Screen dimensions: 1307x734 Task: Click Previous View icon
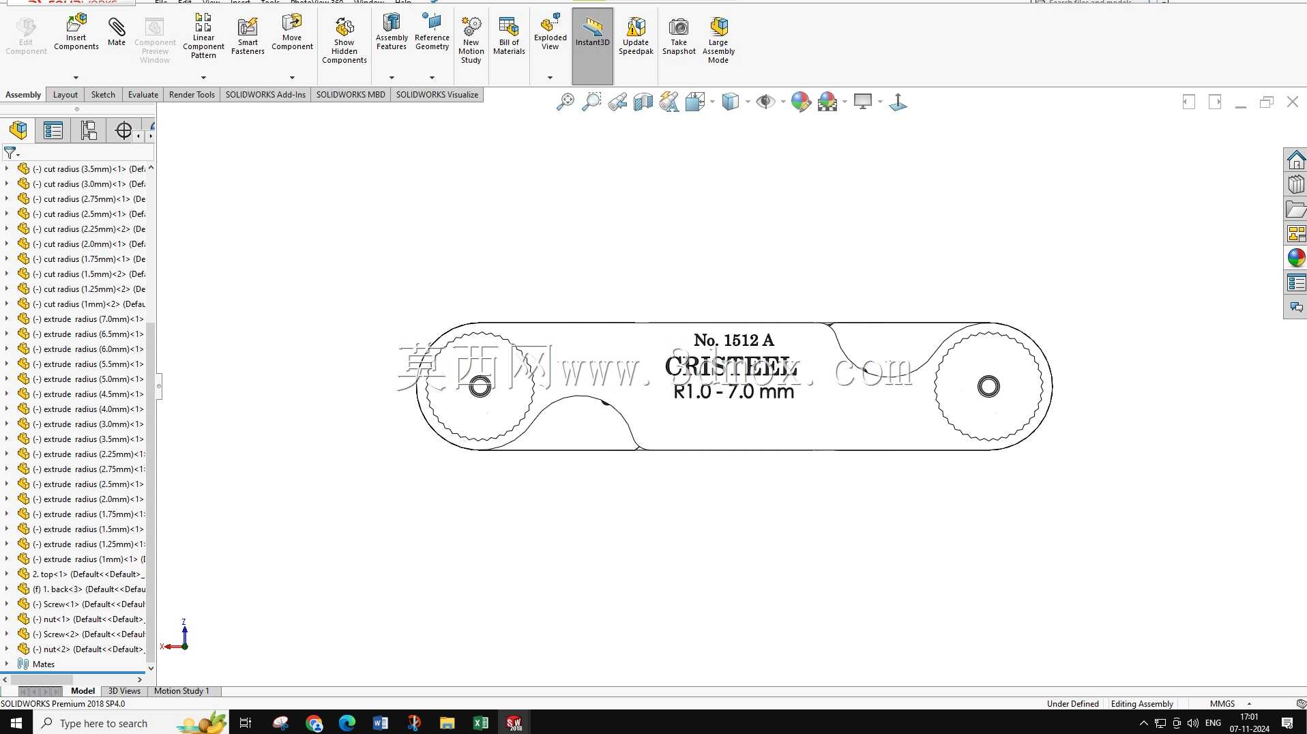(x=617, y=102)
